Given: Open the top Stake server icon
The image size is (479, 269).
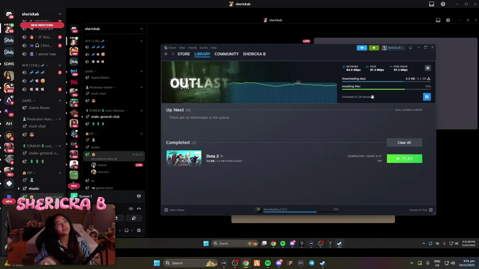Looking at the screenshot, I should tap(9, 40).
